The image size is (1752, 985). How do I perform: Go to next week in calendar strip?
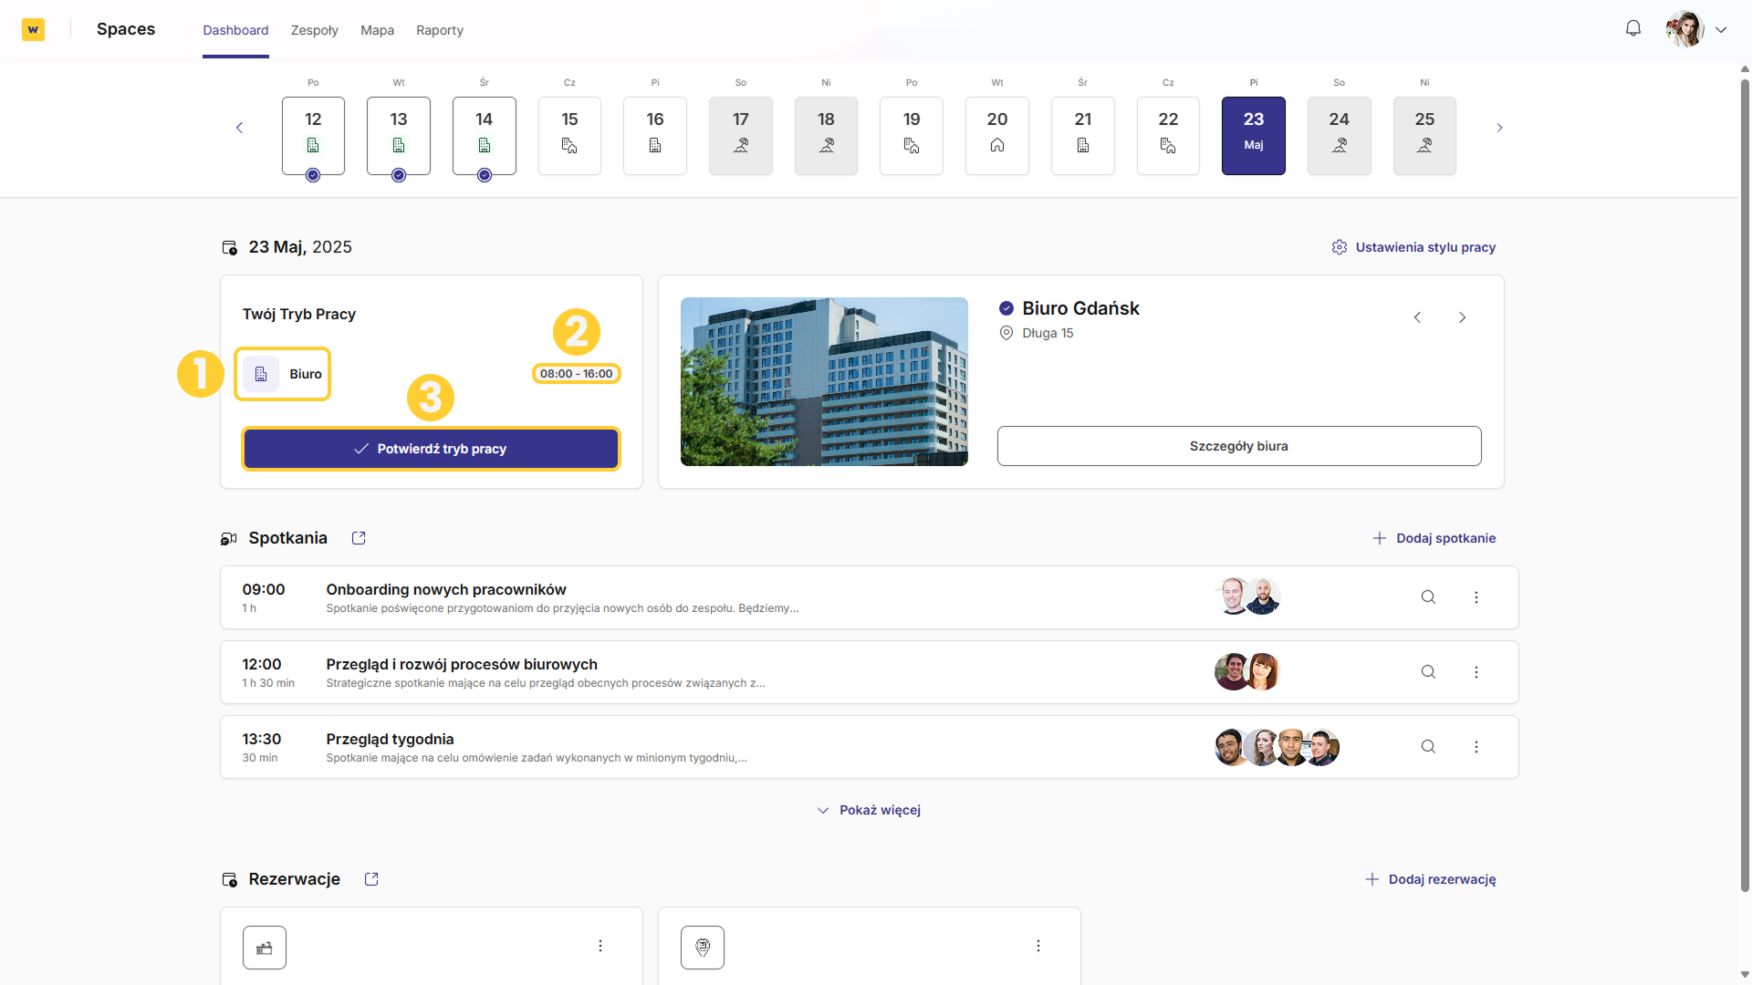coord(1499,128)
